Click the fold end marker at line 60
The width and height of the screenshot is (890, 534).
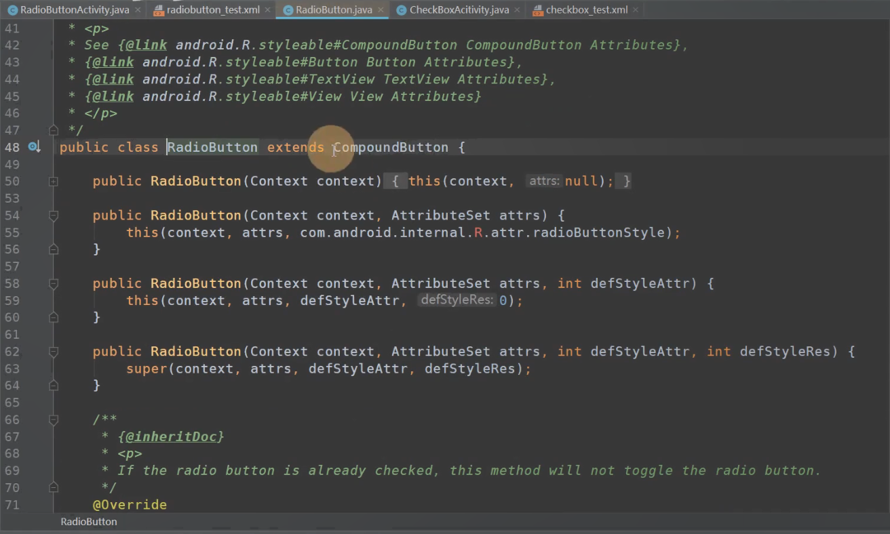click(54, 317)
